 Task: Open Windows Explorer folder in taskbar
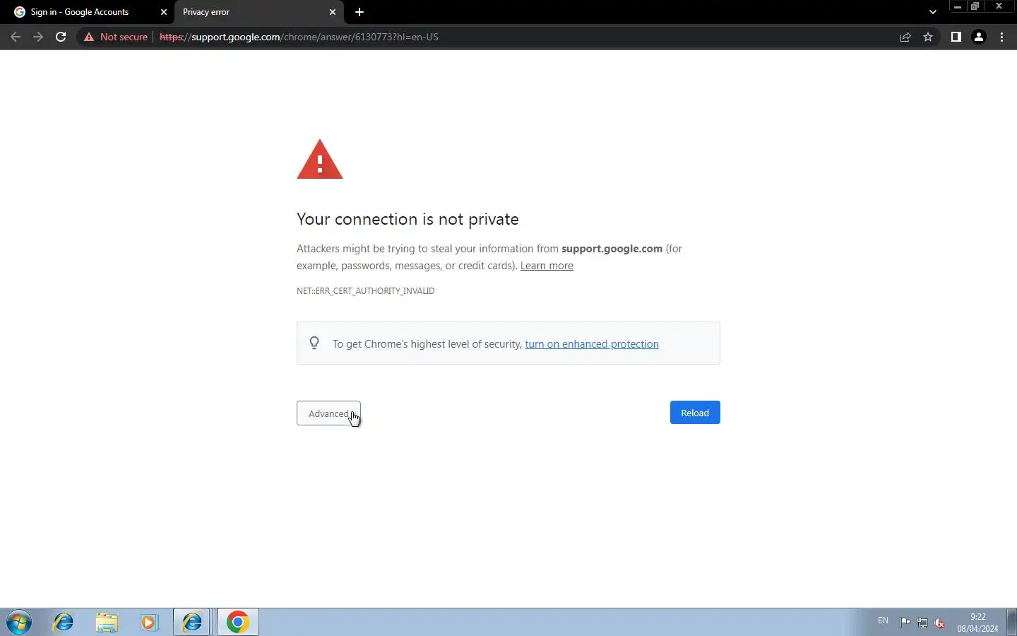107,623
